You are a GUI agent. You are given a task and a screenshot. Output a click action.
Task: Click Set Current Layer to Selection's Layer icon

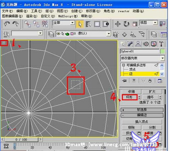point(142,34)
